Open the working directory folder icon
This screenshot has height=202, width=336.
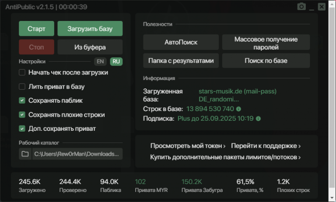click(25, 154)
